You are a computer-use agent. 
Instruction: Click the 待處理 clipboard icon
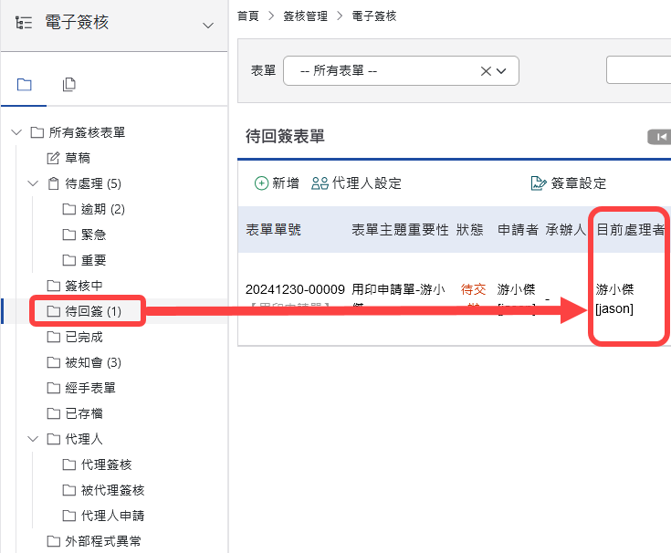(53, 183)
